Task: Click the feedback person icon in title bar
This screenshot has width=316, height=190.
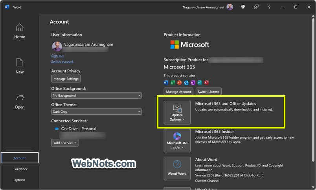Action: (x=256, y=7)
